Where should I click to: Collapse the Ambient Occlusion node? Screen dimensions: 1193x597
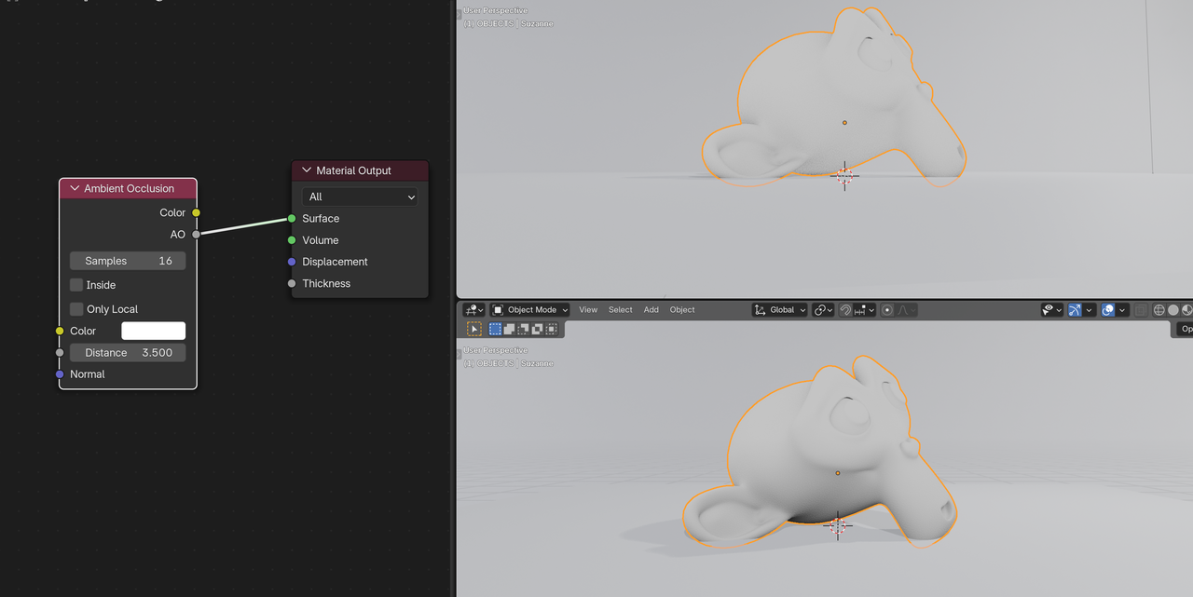(75, 188)
